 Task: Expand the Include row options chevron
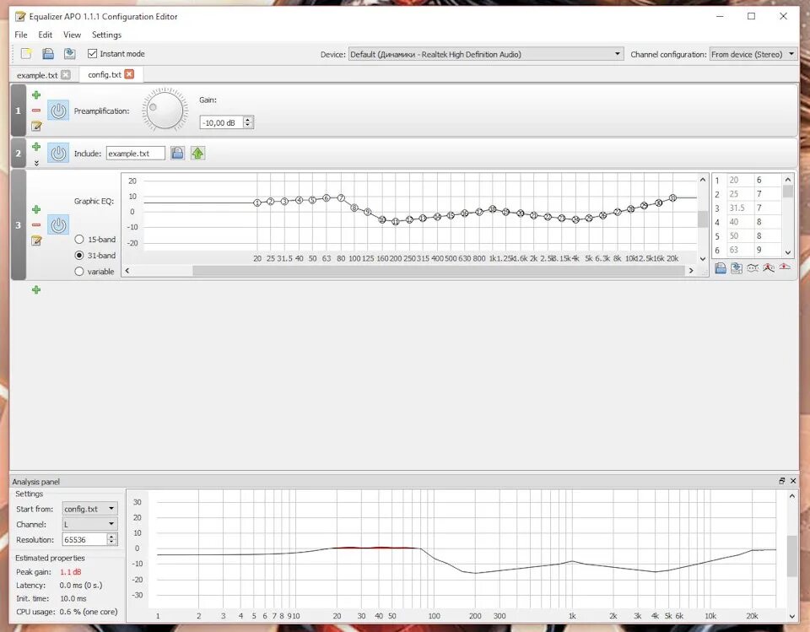tap(36, 163)
